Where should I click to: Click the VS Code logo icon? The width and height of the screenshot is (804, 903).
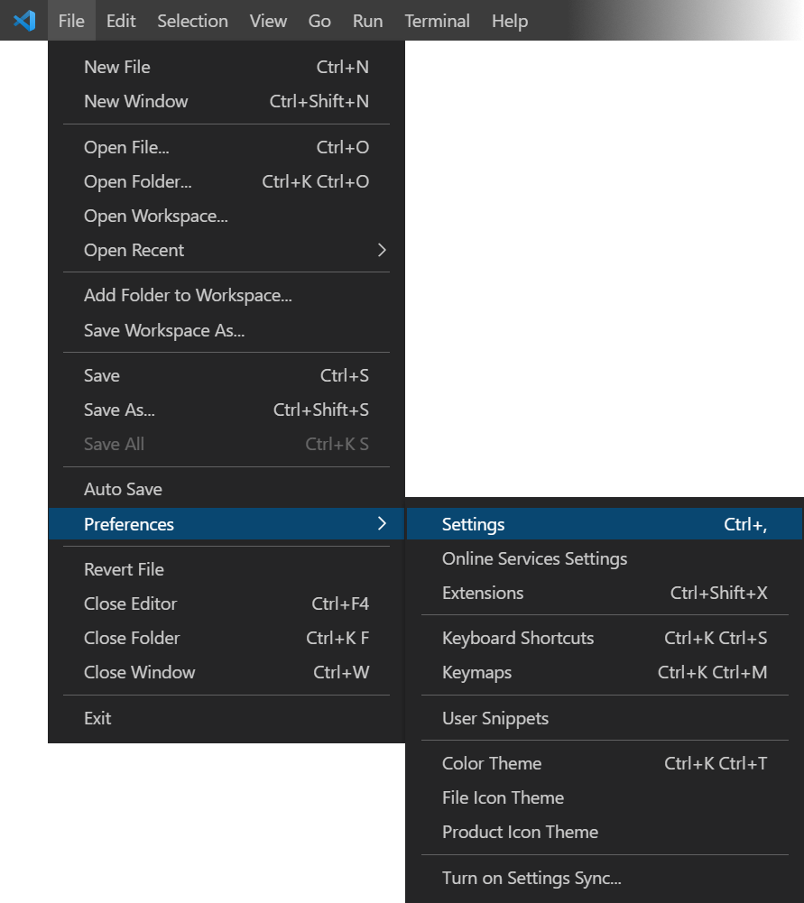tap(24, 20)
